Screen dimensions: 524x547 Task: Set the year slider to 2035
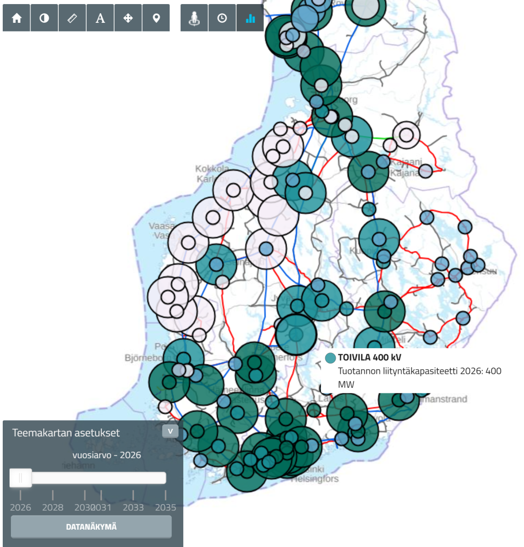pyautogui.click(x=165, y=495)
